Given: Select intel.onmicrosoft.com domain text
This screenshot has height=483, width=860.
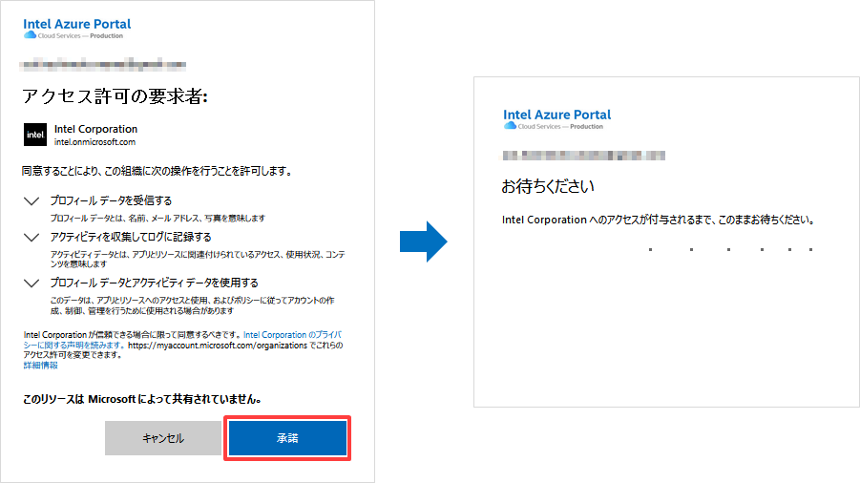Looking at the screenshot, I should 94,142.
